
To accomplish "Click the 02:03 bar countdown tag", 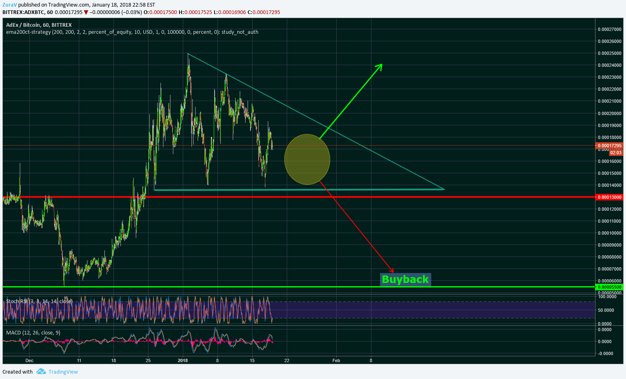I will click(x=615, y=153).
